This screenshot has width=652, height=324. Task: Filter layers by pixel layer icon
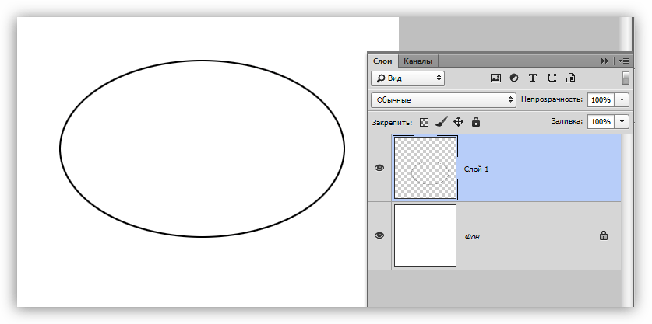point(495,78)
